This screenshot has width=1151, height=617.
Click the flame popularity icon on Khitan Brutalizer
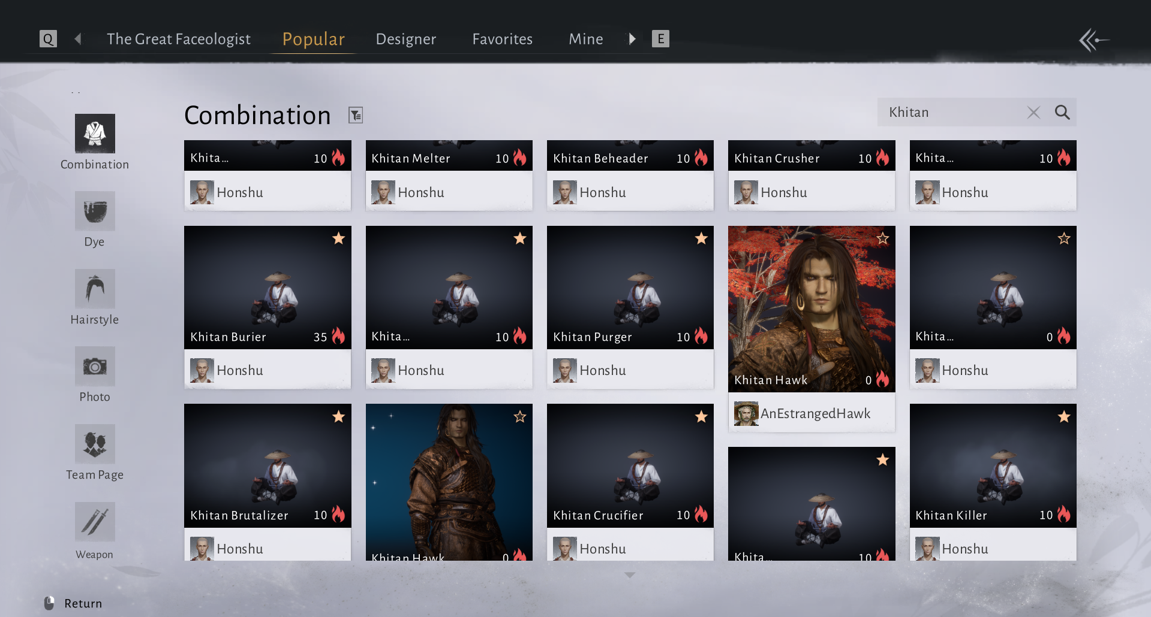pos(339,514)
